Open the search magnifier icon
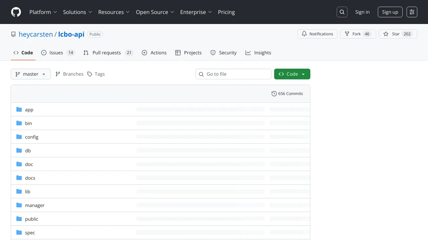The image size is (428, 240). tap(342, 12)
